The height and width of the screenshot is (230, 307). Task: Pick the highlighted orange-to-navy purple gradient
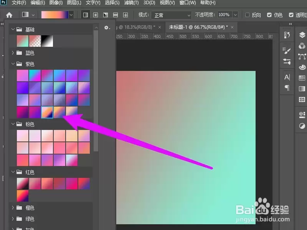[47, 112]
